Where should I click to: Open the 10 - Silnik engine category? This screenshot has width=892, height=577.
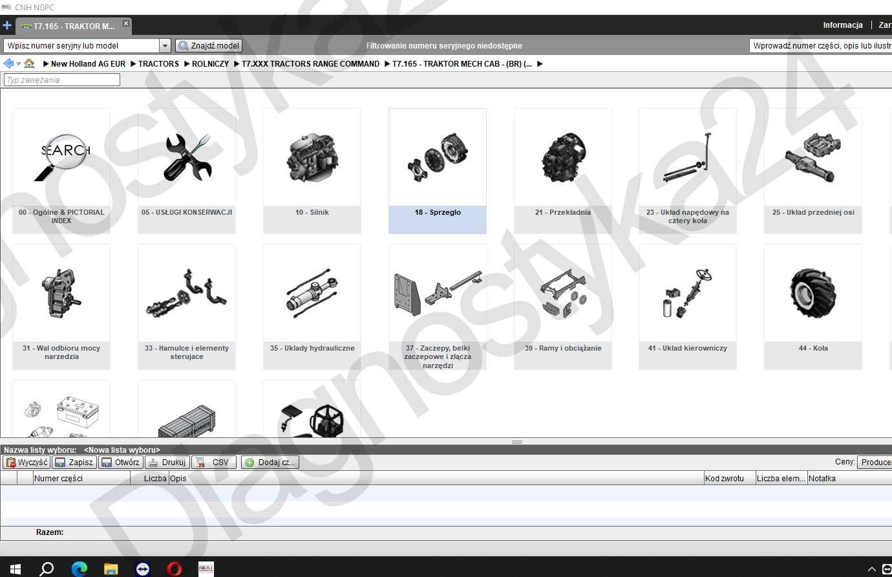coord(312,171)
